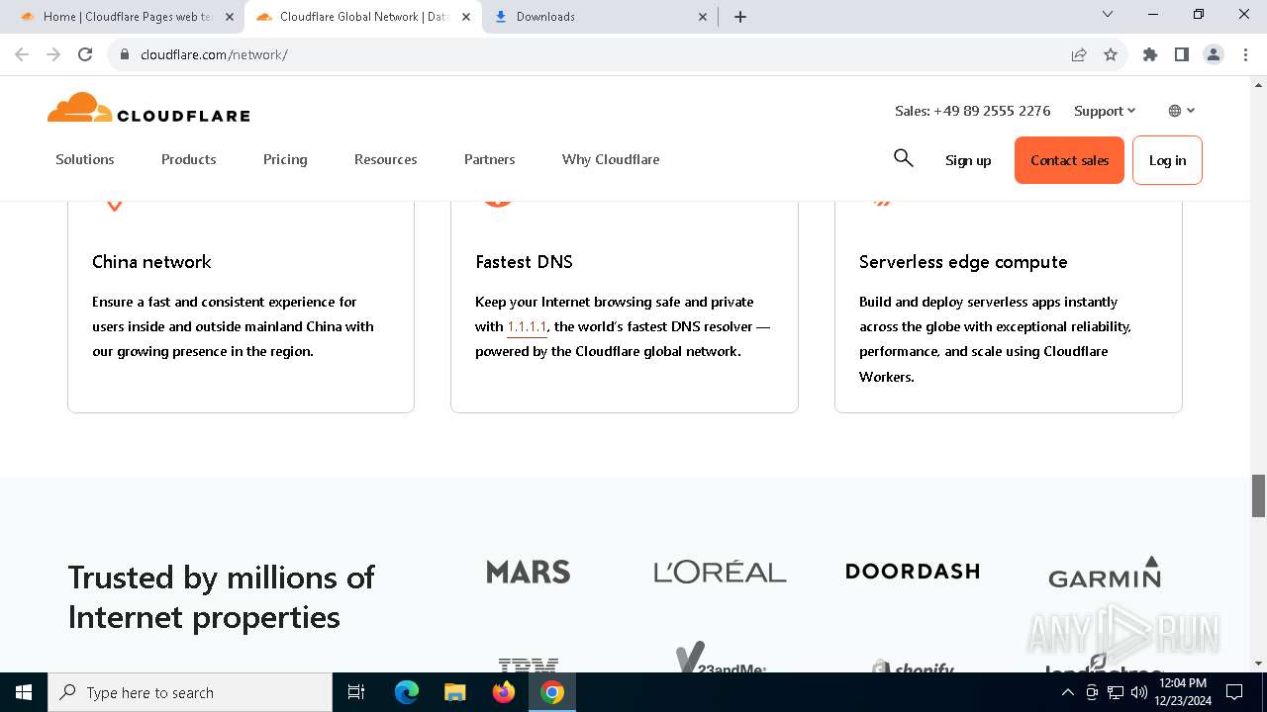Show hidden system tray icons
This screenshot has width=1267, height=712.
(1068, 692)
